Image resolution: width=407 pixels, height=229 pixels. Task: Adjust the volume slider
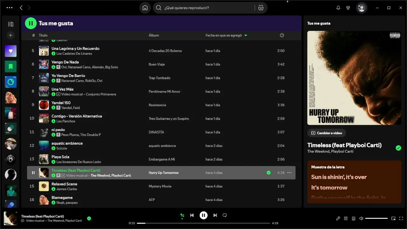[x=376, y=219]
